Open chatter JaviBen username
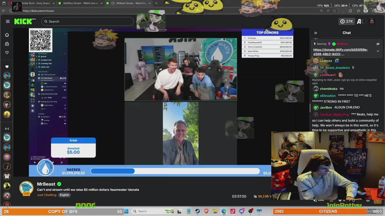The height and width of the screenshot is (216, 385). [326, 107]
